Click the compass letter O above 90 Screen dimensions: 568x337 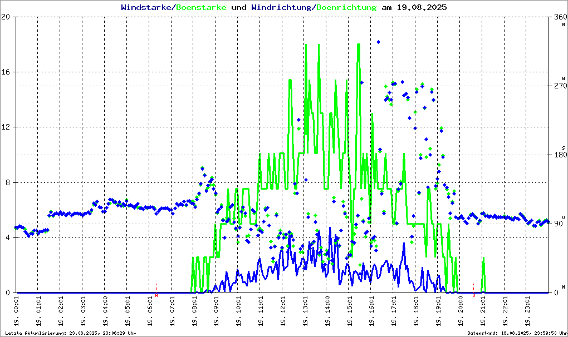pyautogui.click(x=564, y=217)
